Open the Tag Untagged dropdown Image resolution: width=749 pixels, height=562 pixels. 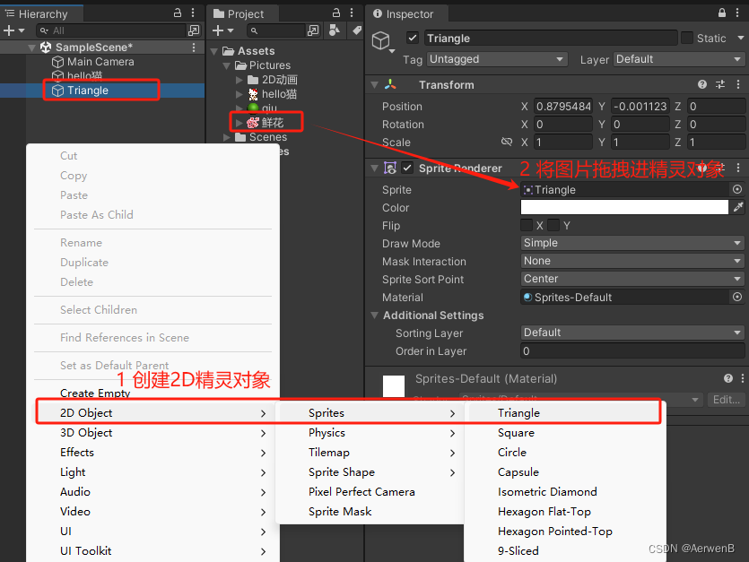pos(497,59)
